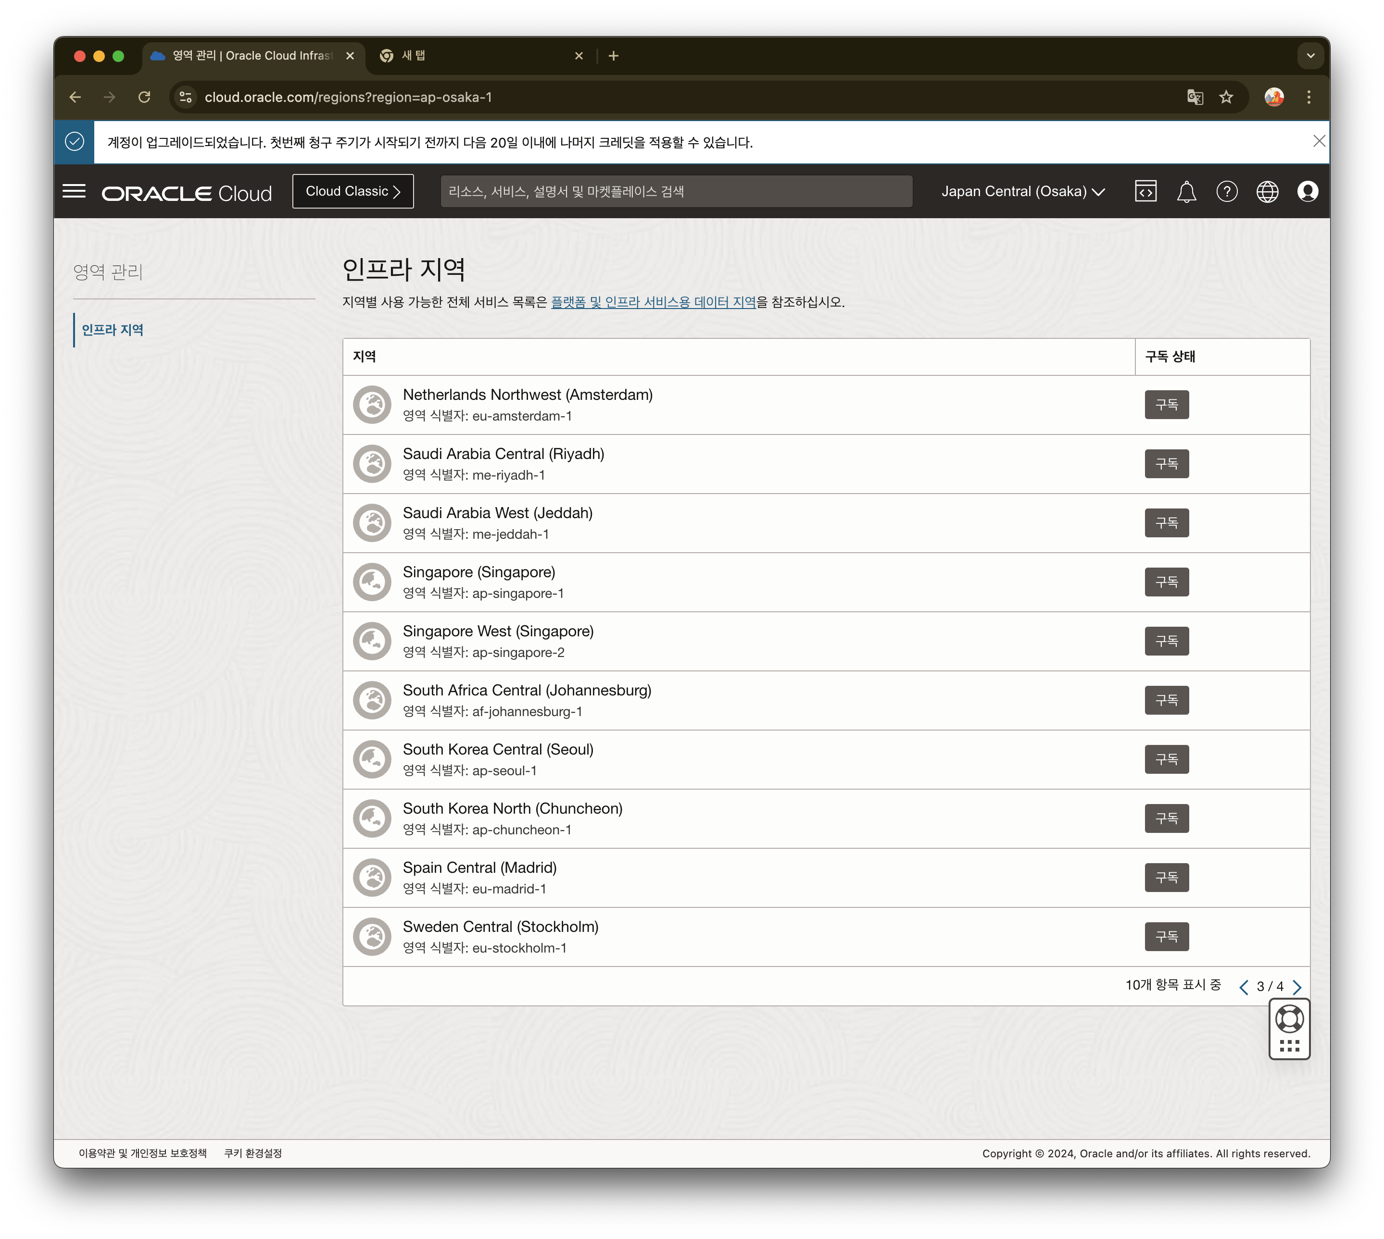This screenshot has width=1384, height=1239.
Task: Open Cloud Shell developer tools icon
Action: pyautogui.click(x=1145, y=191)
